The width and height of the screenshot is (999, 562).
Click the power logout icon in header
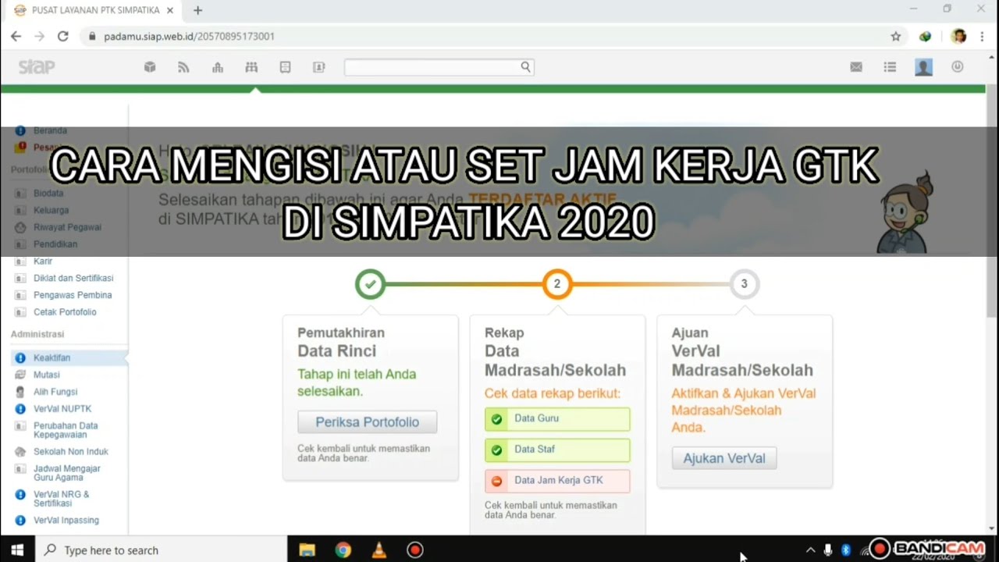pos(958,67)
